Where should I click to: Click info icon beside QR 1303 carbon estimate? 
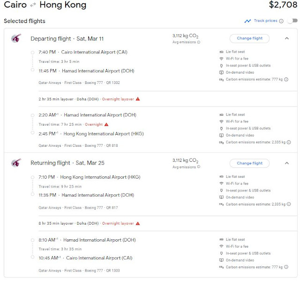point(286,267)
